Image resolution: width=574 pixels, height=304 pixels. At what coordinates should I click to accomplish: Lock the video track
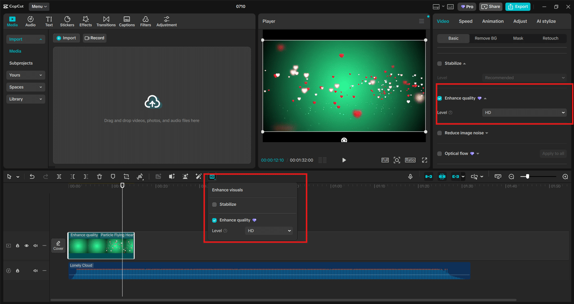[17, 246]
